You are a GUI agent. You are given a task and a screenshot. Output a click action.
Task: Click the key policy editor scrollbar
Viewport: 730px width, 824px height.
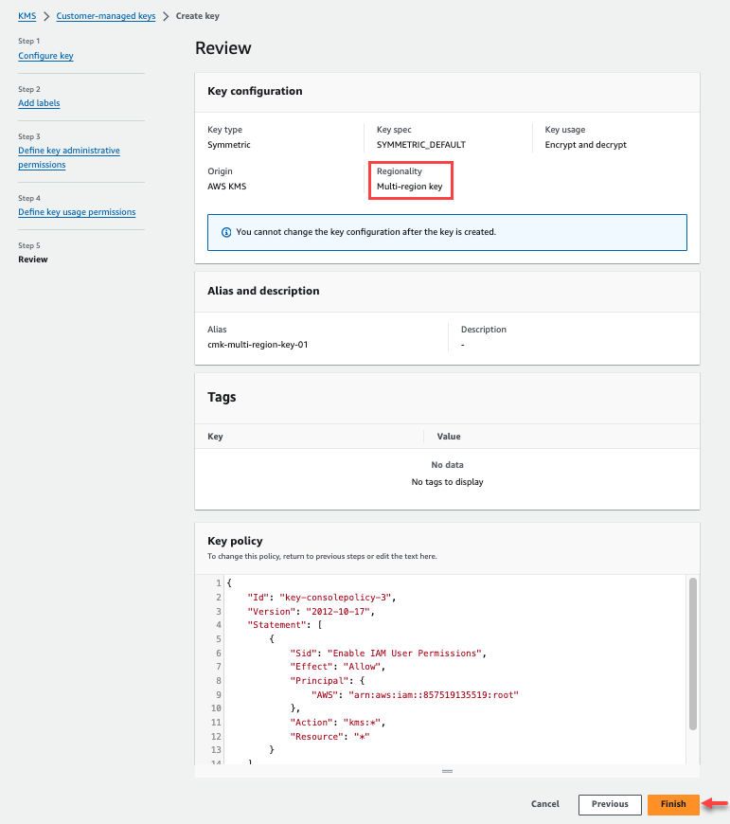click(693, 654)
